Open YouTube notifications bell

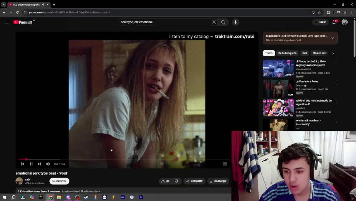[x=334, y=22]
